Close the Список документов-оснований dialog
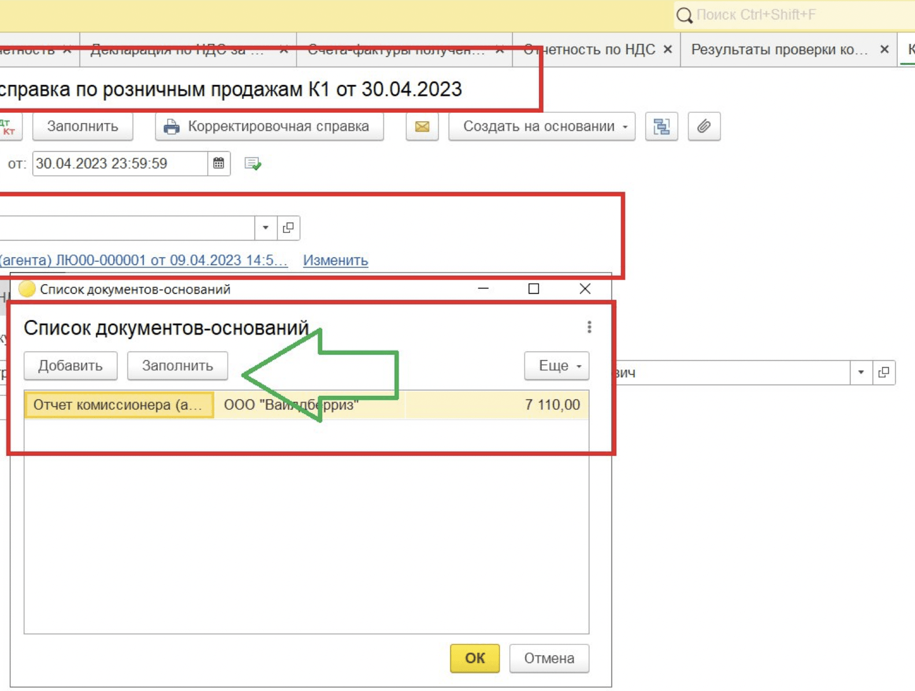This screenshot has width=915, height=691. (x=585, y=288)
